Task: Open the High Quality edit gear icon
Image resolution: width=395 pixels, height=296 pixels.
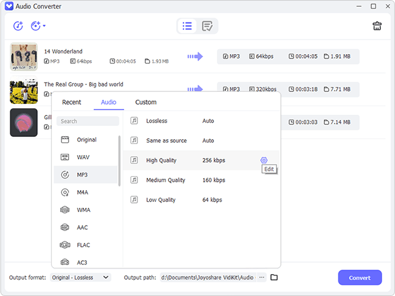Action: coord(264,160)
